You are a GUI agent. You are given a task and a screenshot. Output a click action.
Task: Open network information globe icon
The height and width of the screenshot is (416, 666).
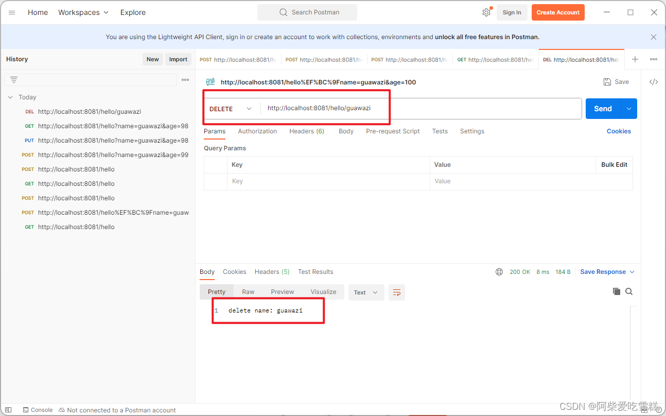point(499,271)
